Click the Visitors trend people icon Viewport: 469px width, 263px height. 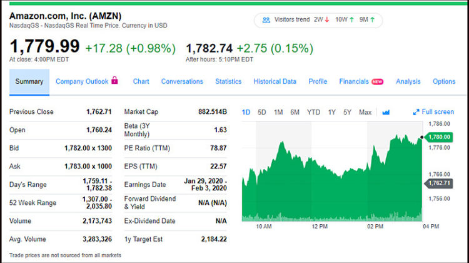pyautogui.click(x=266, y=20)
